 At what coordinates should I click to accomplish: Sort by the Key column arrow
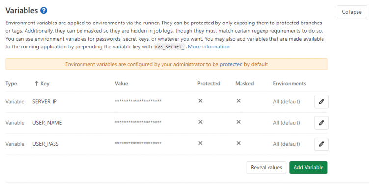point(36,83)
